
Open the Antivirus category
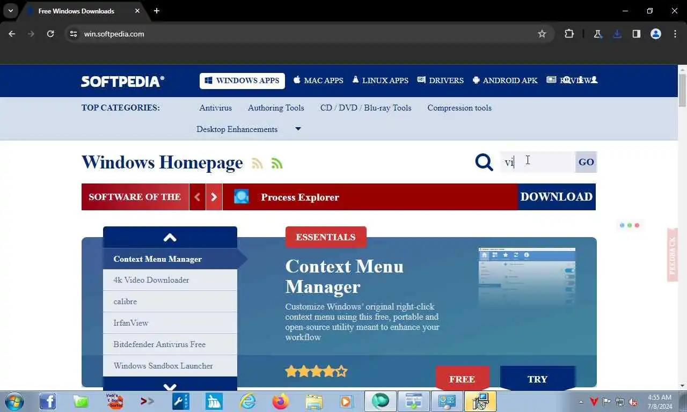click(x=216, y=108)
